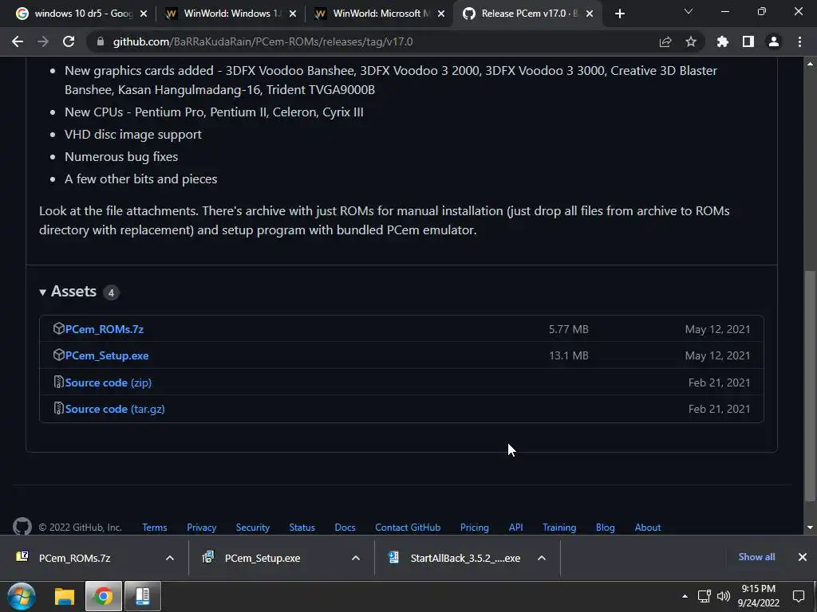The image size is (817, 612).
Task: Open the Docs footer link
Action: click(x=345, y=528)
